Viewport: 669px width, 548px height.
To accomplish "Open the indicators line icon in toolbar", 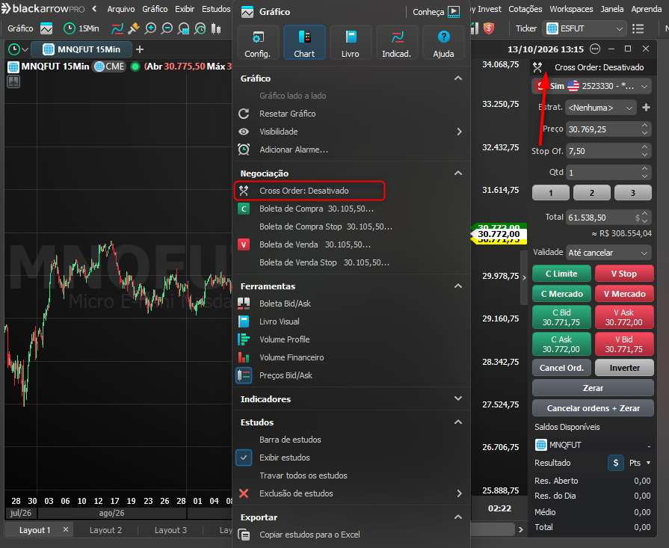I will tap(117, 28).
